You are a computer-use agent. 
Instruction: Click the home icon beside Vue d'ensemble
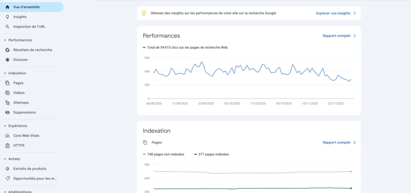coord(7,7)
